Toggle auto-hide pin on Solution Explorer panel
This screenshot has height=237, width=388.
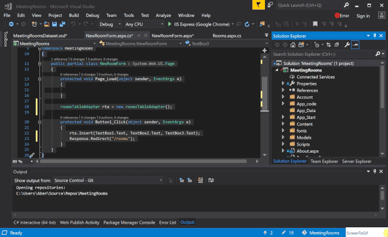pos(375,36)
